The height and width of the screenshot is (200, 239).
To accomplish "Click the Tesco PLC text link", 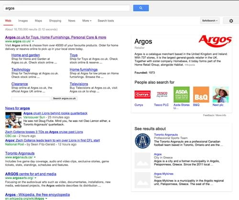I will click(x=161, y=105).
